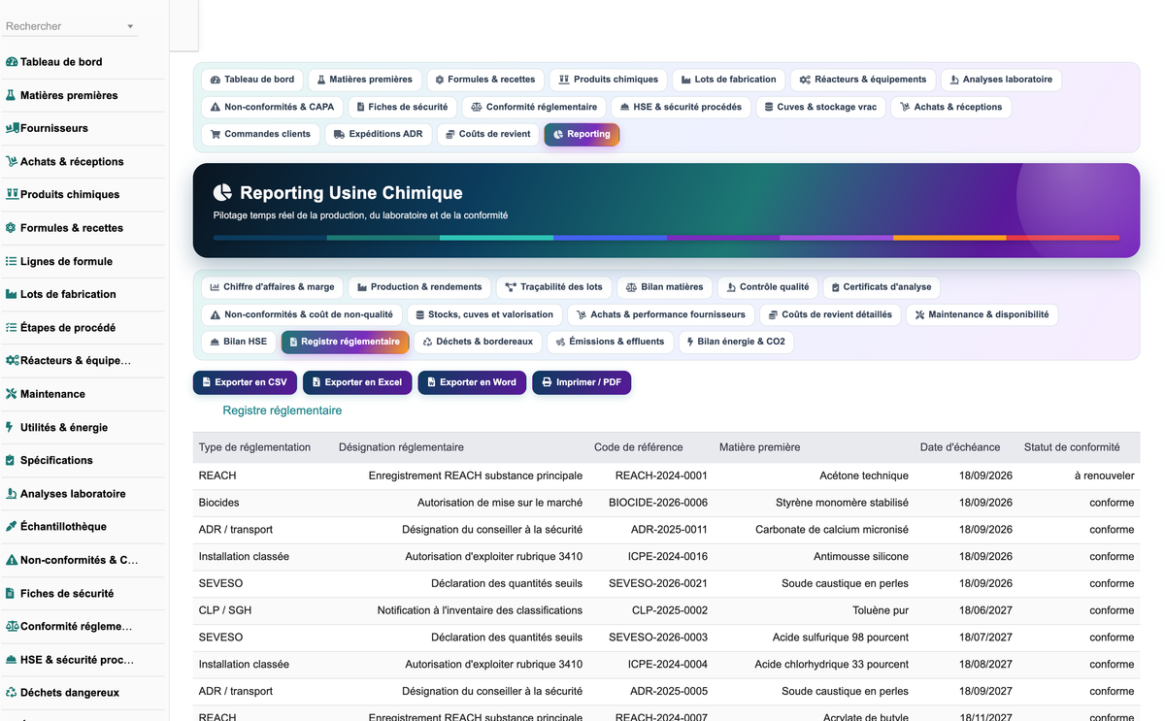Viewport: 1165px width, 721px height.
Task: Open the top Fiches de sécurité tab
Action: (402, 107)
